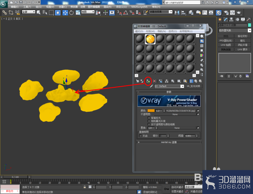This screenshot has height=194, width=253.
Task: Toggle sample slot Background checker icon
Action: (x=202, y=46)
